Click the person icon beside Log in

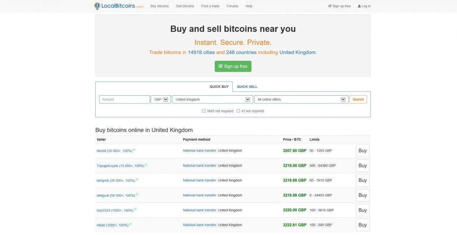[x=359, y=6]
